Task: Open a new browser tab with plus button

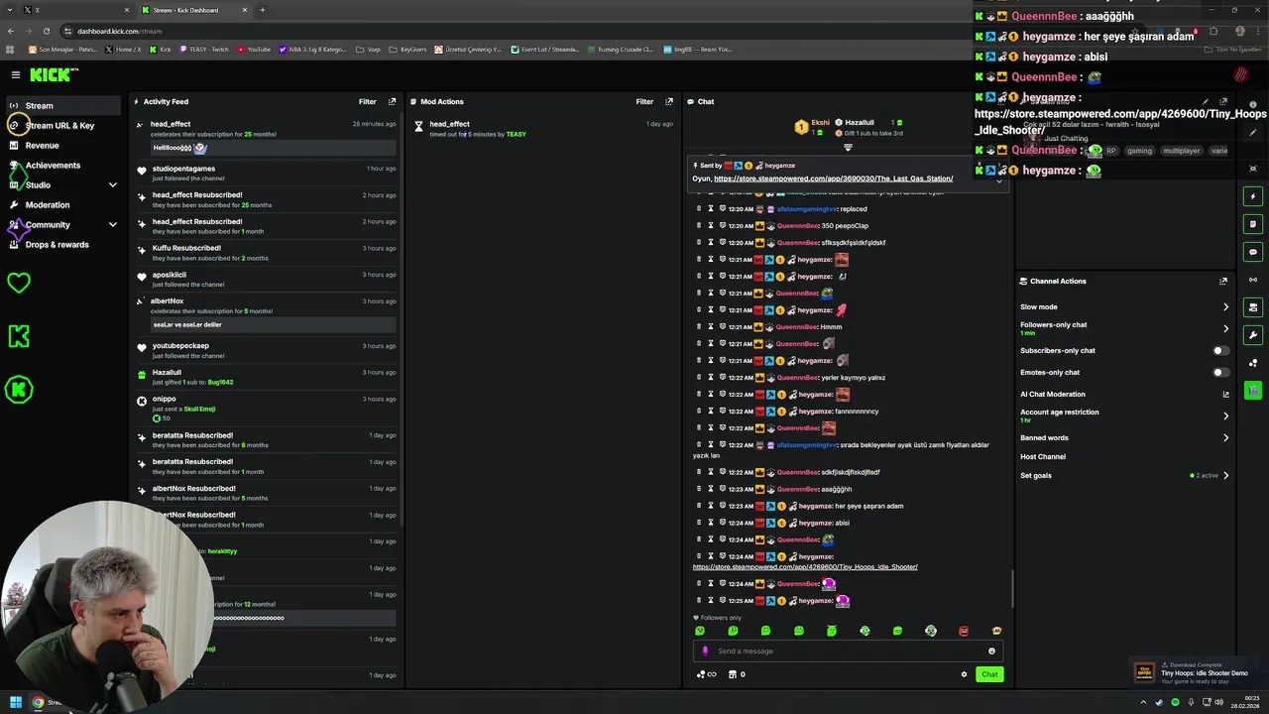Action: tap(263, 10)
